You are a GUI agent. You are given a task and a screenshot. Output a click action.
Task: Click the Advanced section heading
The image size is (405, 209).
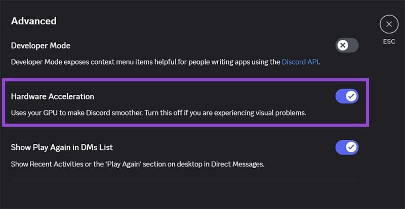point(33,21)
